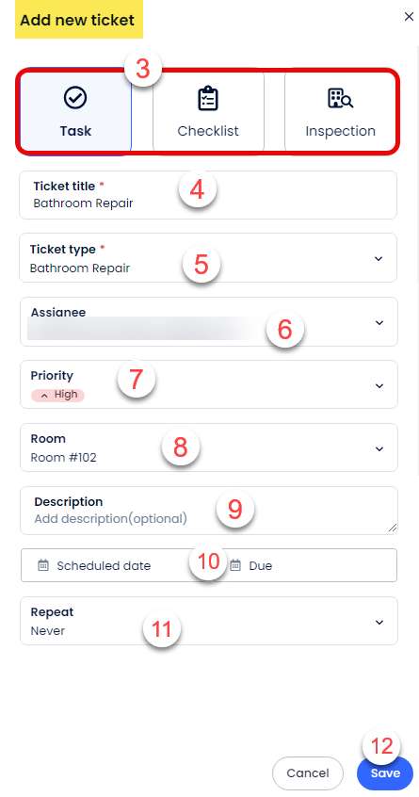Click the Description text area
Screen dimensions: 419x797
[x=209, y=511]
